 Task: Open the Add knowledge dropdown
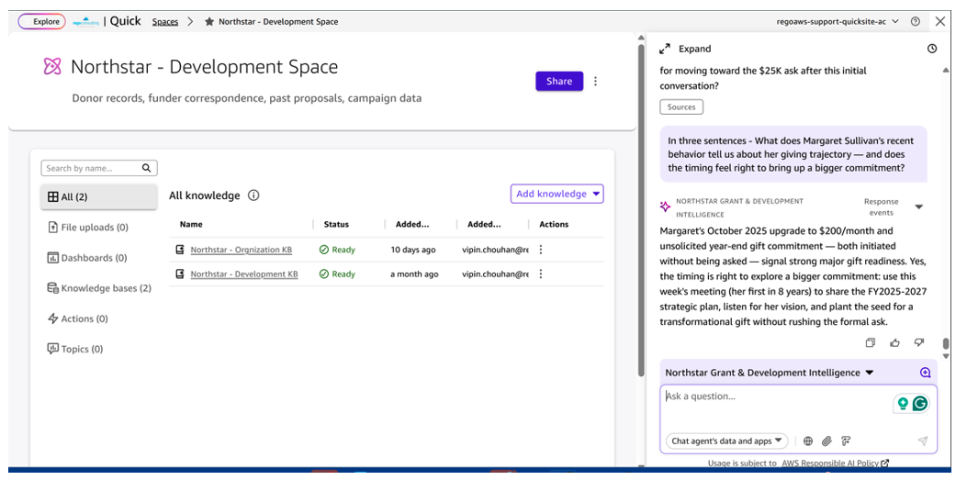[557, 194]
